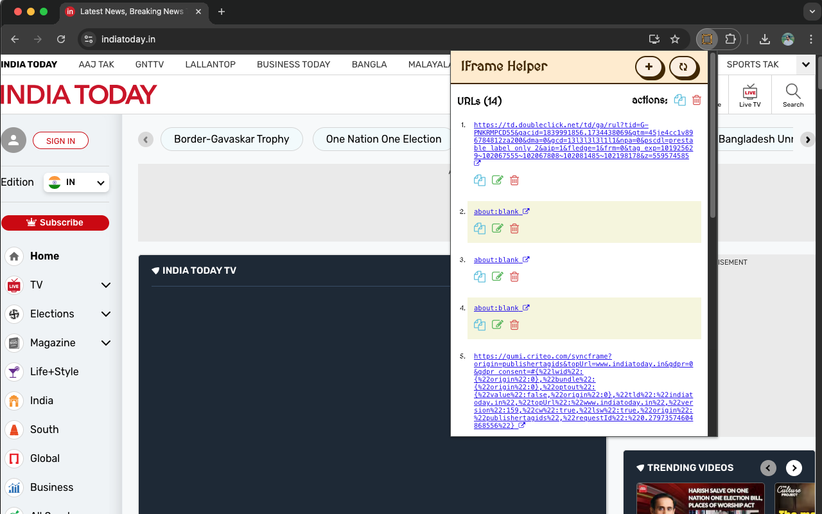
Task: Delete all URLs using the actions trash icon
Action: 697,100
